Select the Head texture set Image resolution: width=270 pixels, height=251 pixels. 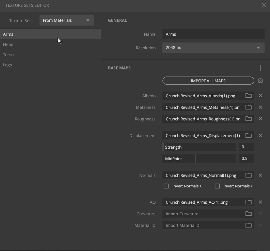(x=8, y=45)
